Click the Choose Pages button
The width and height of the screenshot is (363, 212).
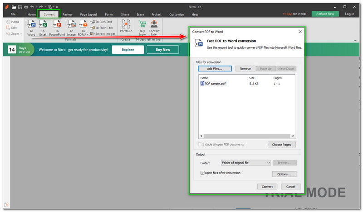pyautogui.click(x=281, y=145)
